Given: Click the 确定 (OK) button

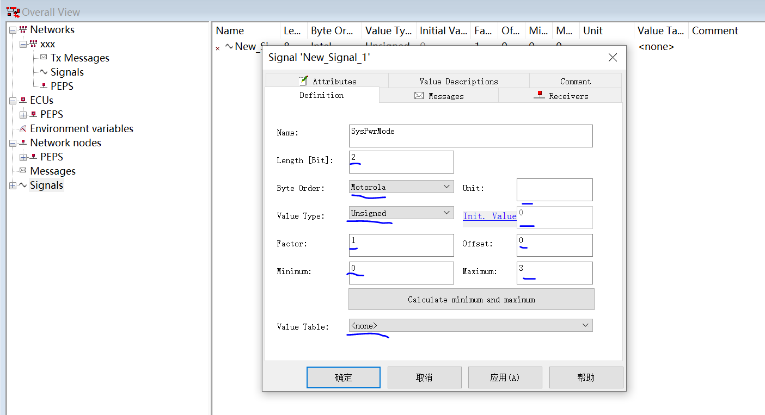Looking at the screenshot, I should (x=343, y=377).
